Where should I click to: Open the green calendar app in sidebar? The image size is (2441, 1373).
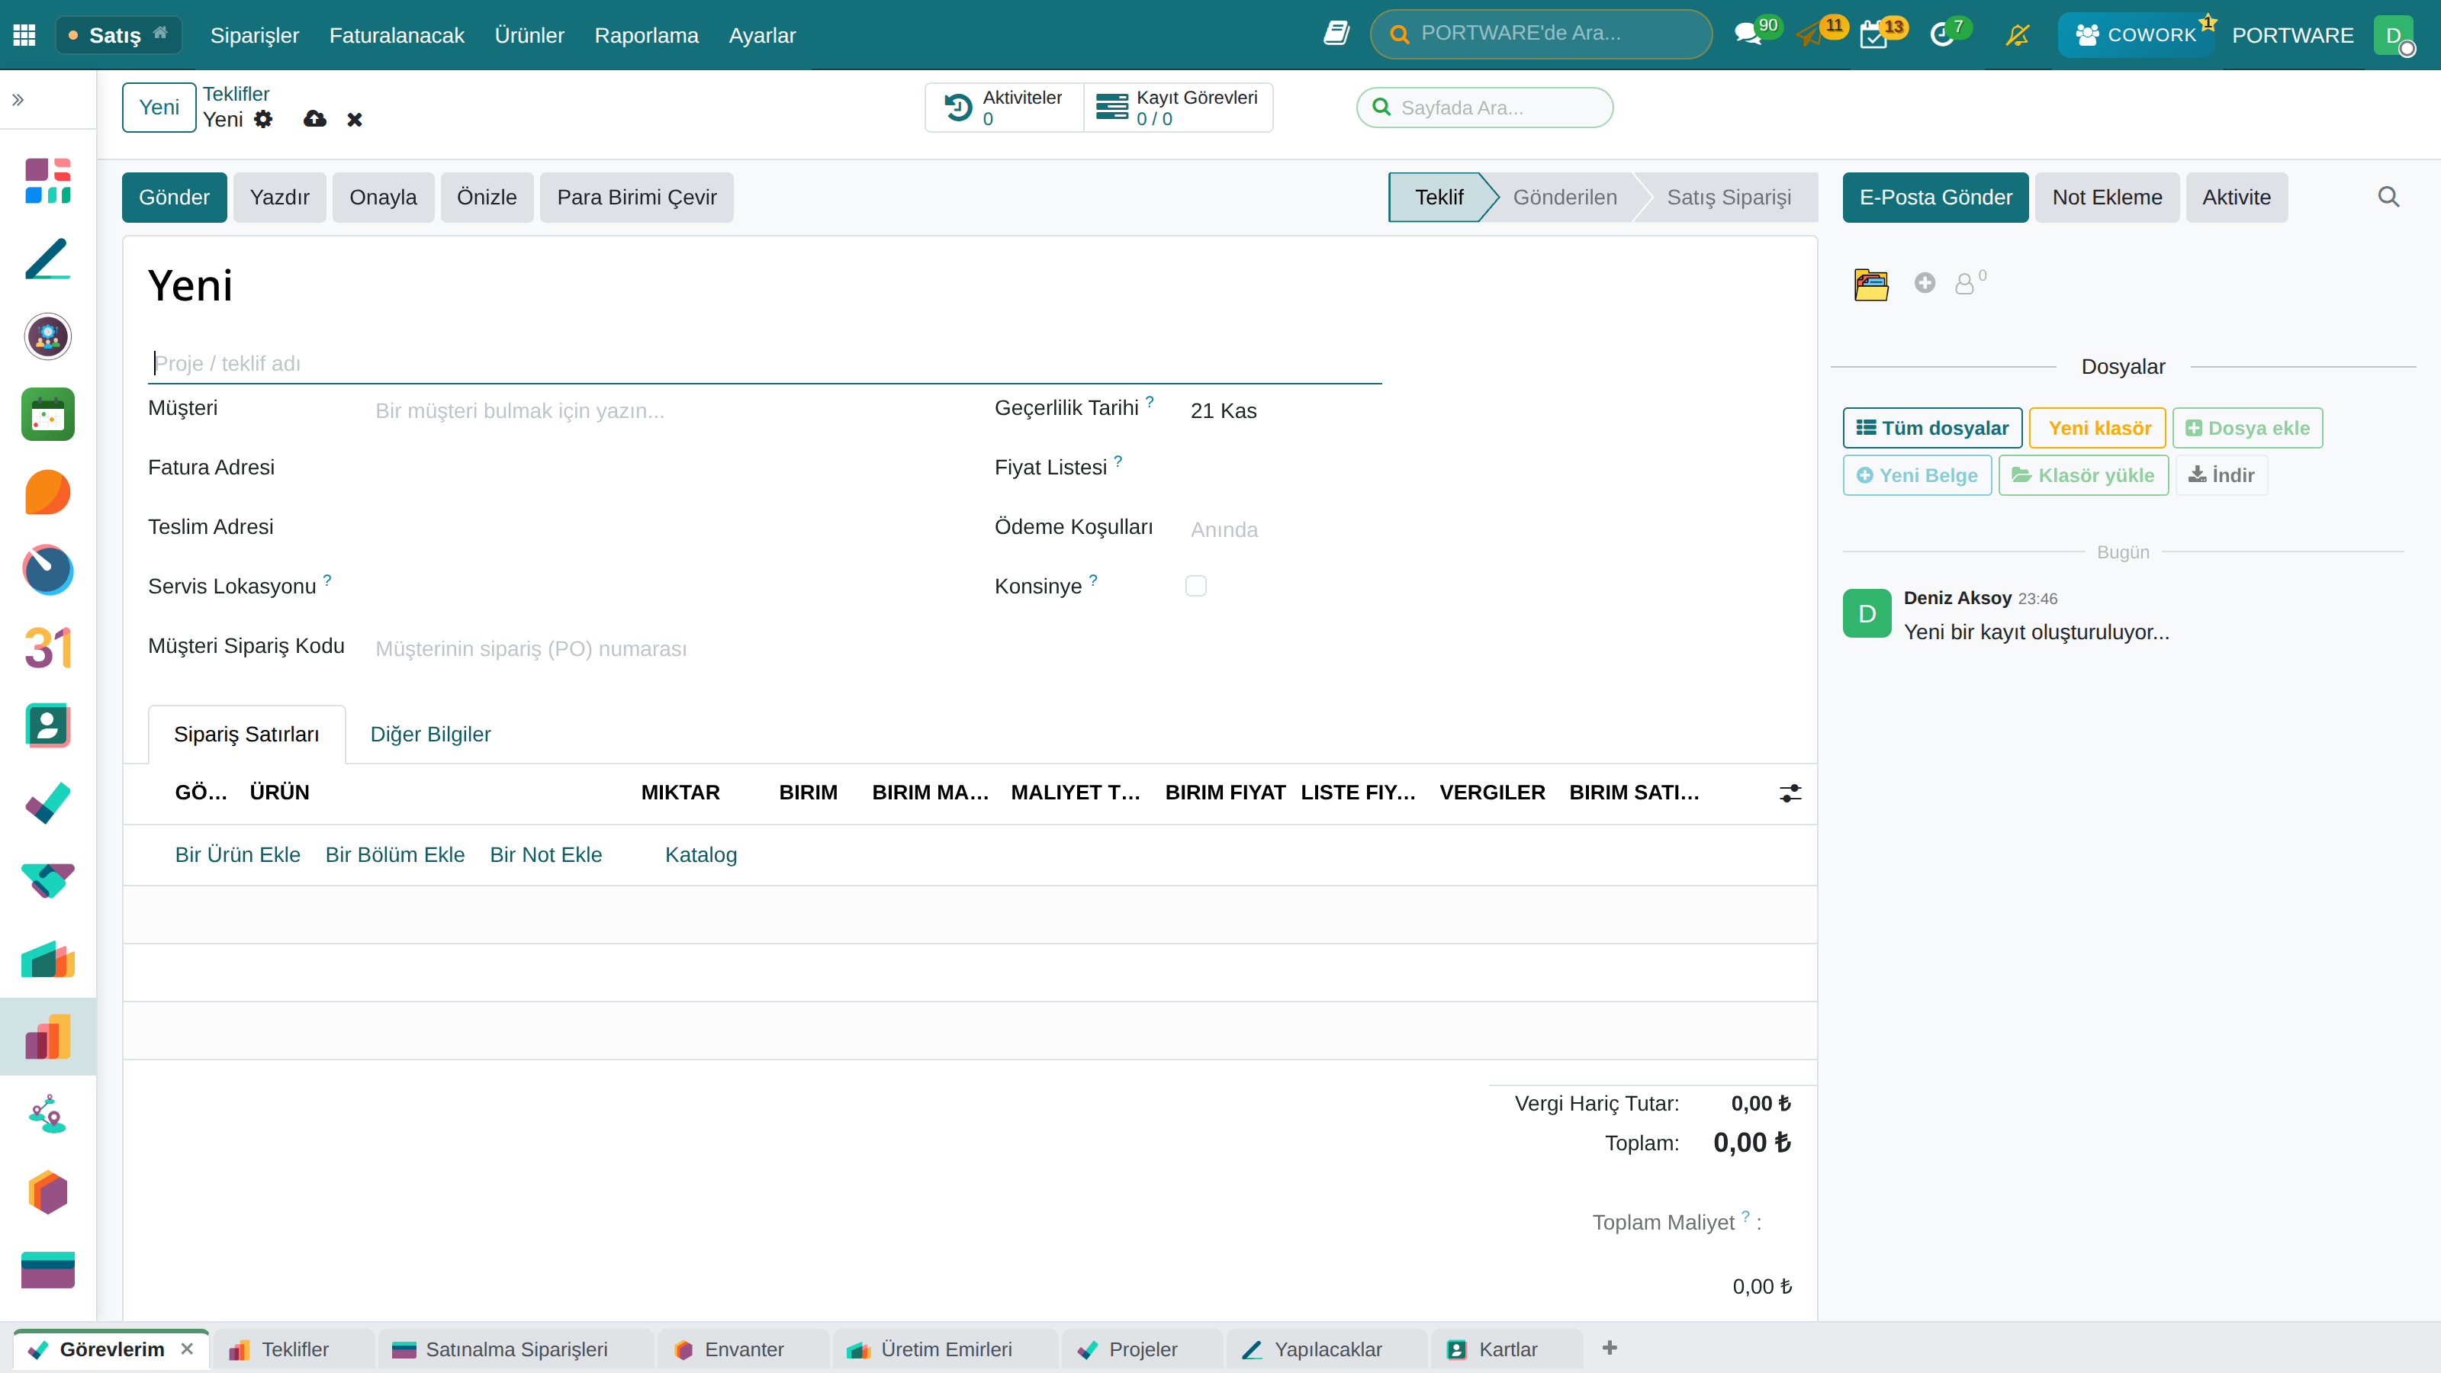(x=47, y=414)
